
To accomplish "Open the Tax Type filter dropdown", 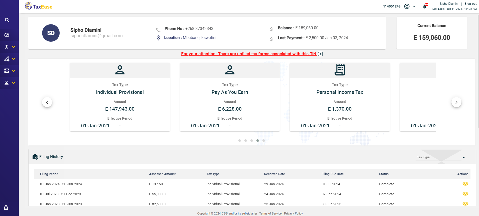I will tap(441, 157).
